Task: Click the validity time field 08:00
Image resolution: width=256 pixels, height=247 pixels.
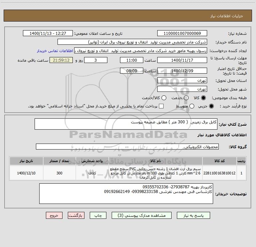Action: pos(132,71)
